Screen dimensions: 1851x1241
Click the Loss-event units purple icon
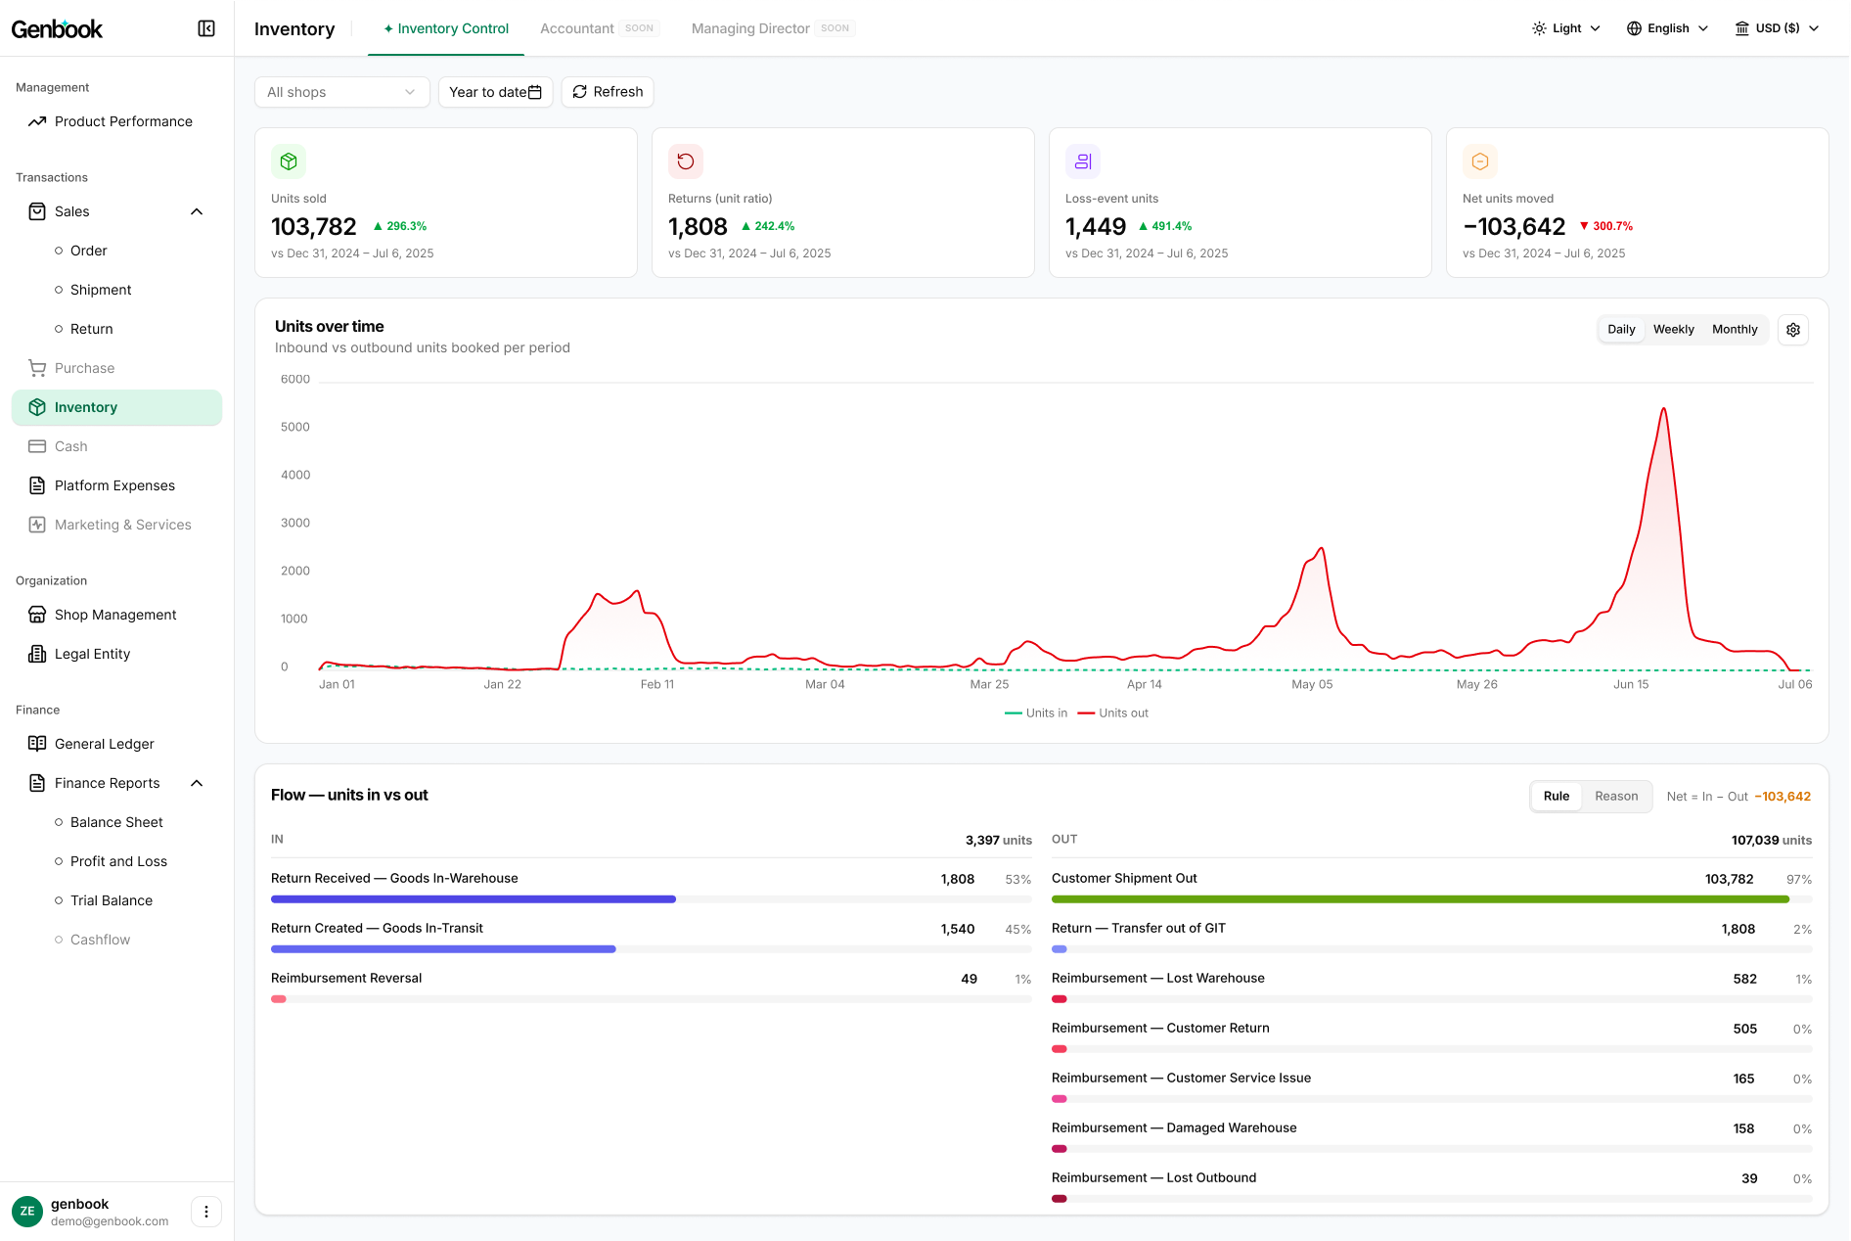(1083, 161)
